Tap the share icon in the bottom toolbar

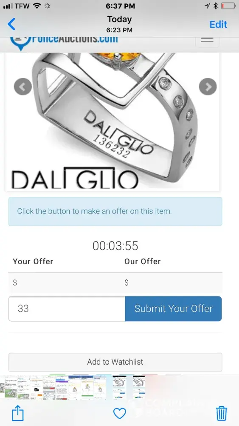tap(18, 413)
